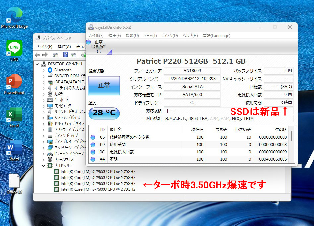
Task: Open the 言語(Language) menu
Action: [x=217, y=36]
